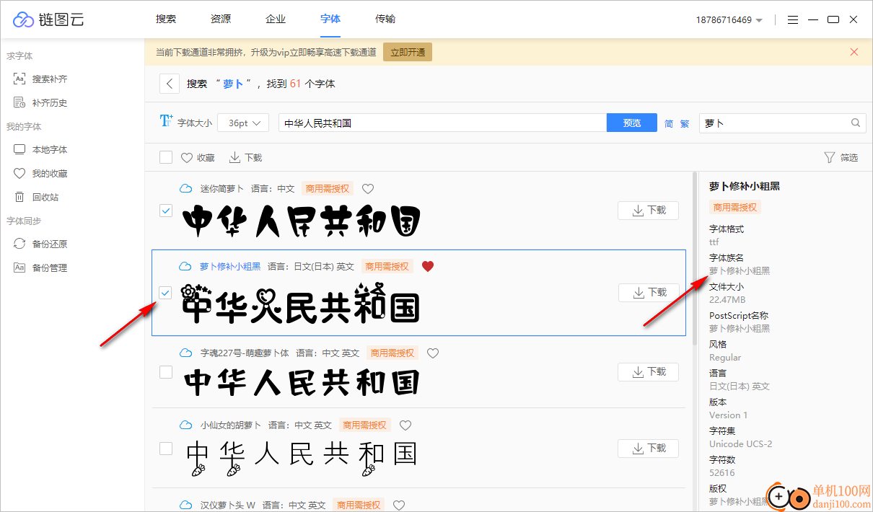
Task: Open the hamburger menu near window controls
Action: click(793, 19)
